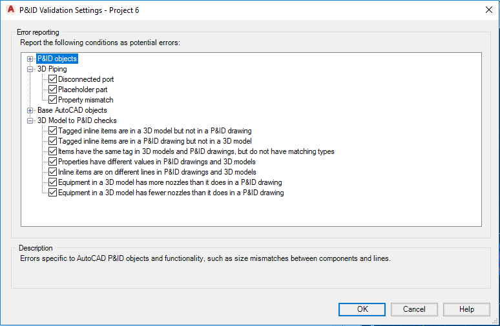Toggle Properties have different values checkbox
This screenshot has width=500, height=326.
pos(53,162)
